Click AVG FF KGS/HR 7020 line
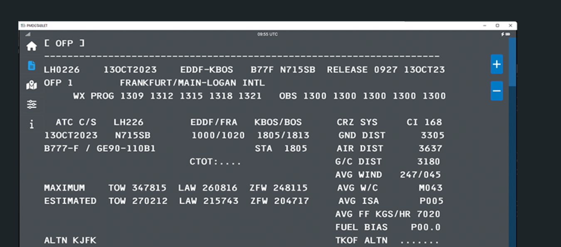 tap(388, 214)
